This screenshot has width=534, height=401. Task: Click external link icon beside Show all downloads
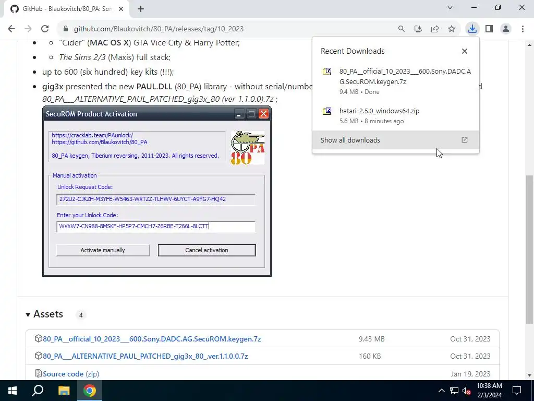click(x=465, y=140)
